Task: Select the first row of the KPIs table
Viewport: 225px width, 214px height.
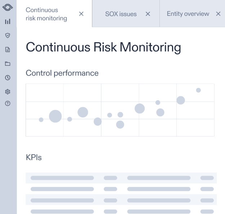Action: pos(121,178)
